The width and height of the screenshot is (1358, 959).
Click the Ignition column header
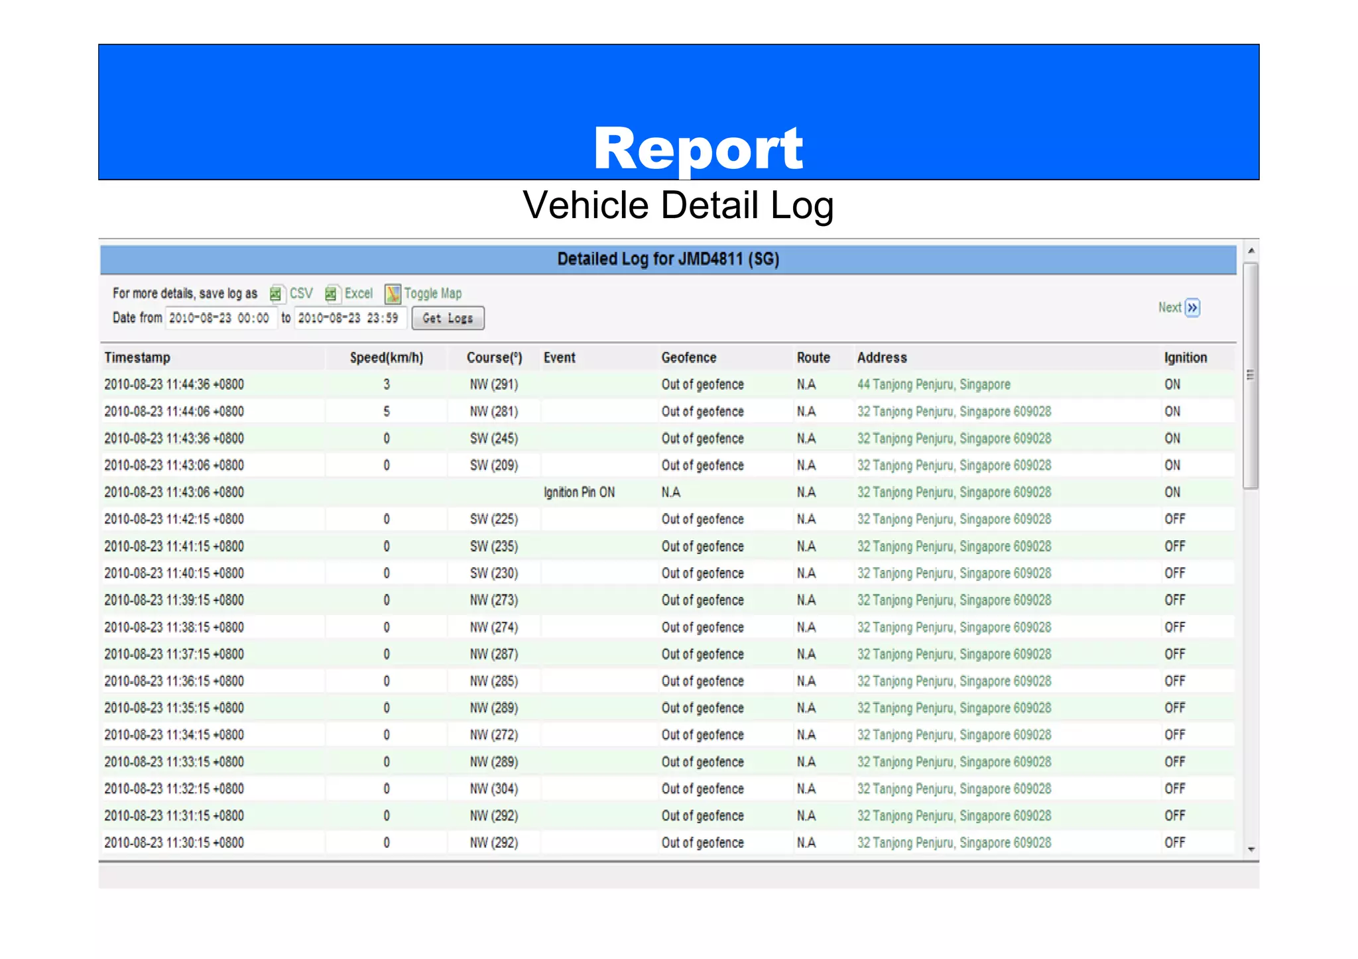1186,358
